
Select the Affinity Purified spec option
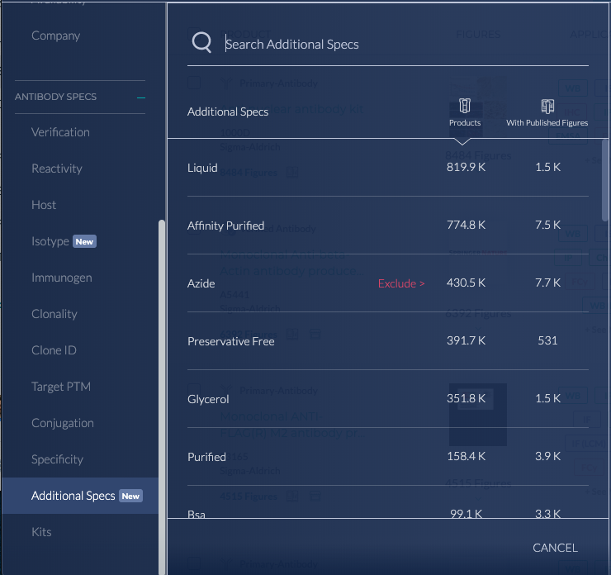point(388,226)
